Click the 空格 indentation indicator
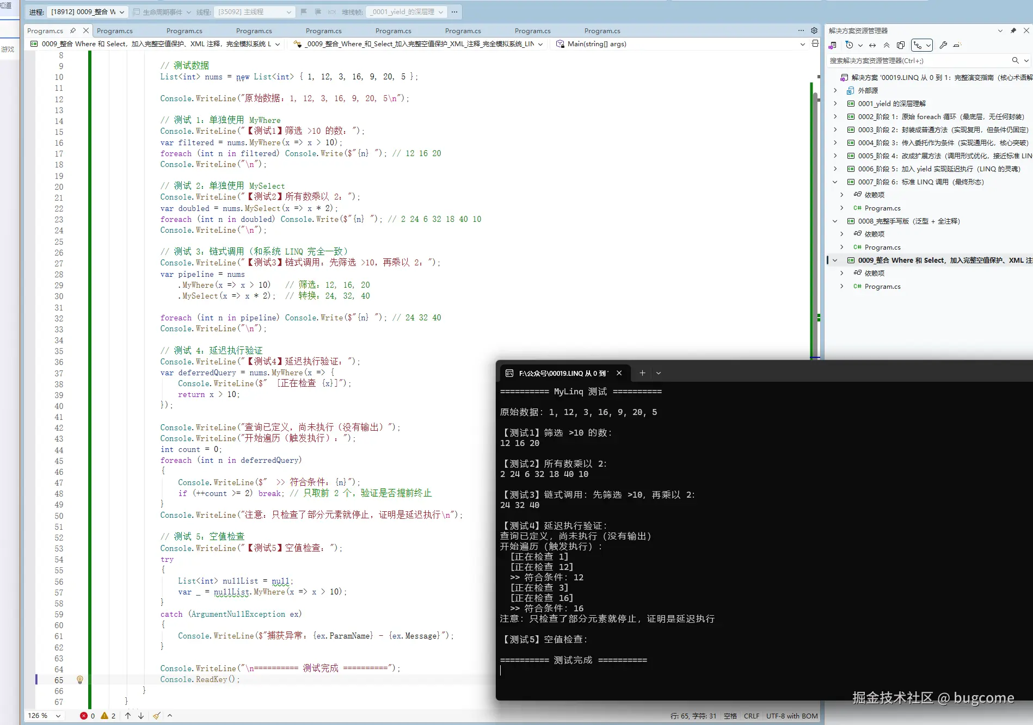Viewport: 1033px width, 725px height. point(730,716)
